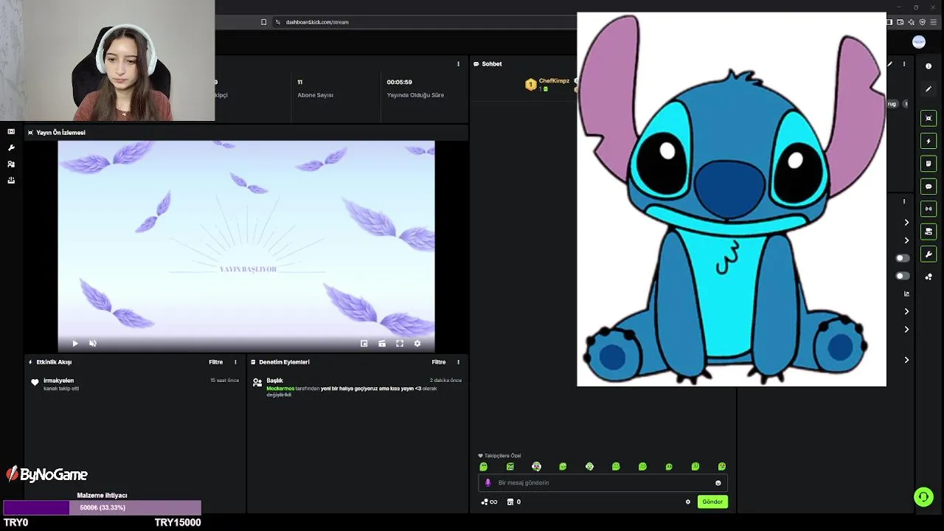This screenshot has width=944, height=531.
Task: Click the irmakyelen follow event
Action: pyautogui.click(x=135, y=383)
